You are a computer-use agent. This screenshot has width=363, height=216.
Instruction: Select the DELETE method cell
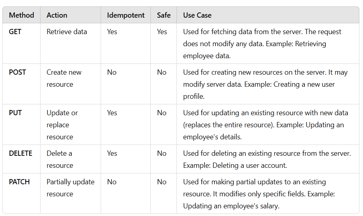coord(20,153)
